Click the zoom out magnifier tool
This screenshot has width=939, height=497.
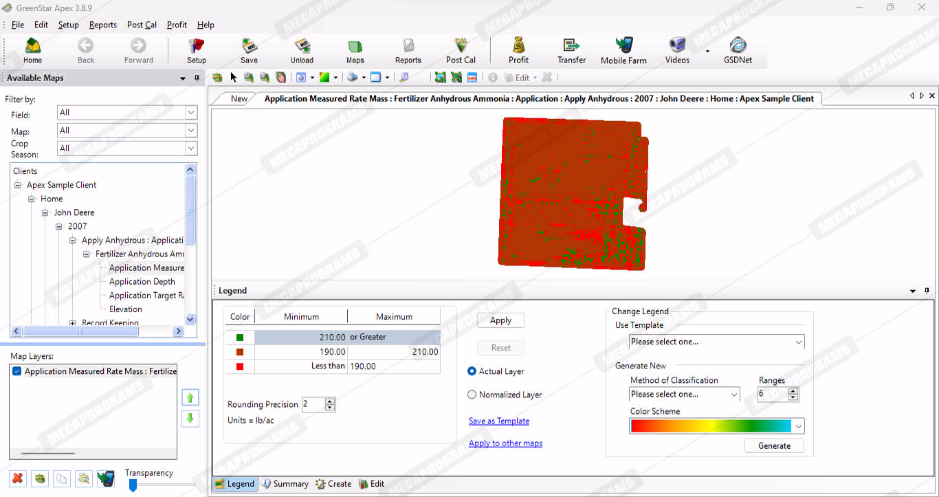pos(264,78)
